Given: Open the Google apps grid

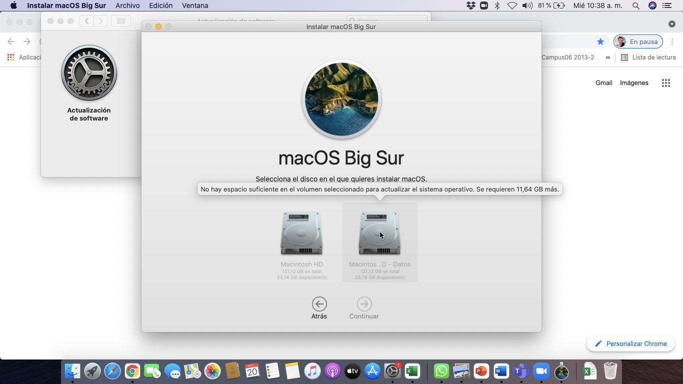Looking at the screenshot, I should coord(665,83).
